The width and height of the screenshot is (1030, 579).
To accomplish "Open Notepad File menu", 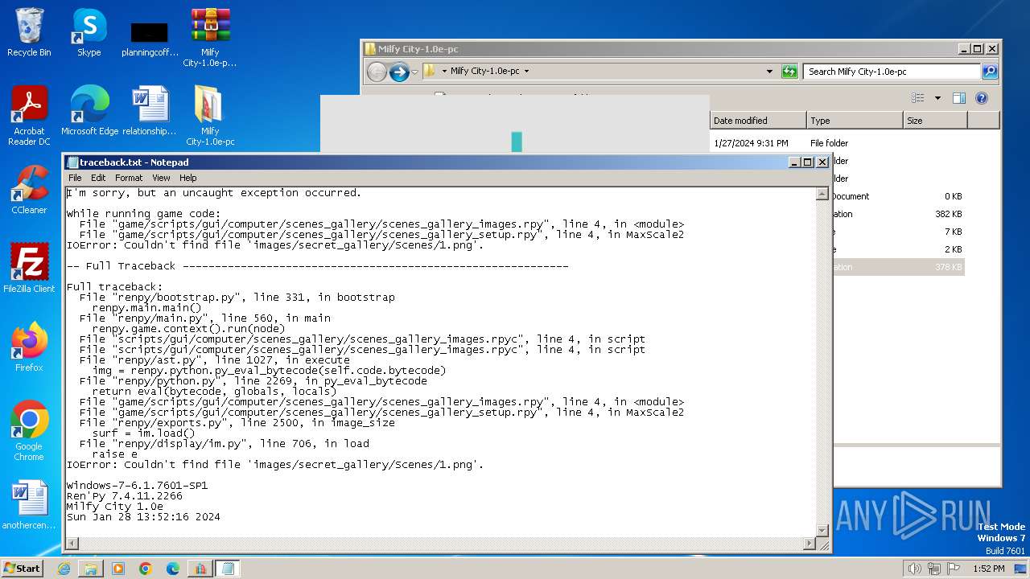I will pos(75,178).
